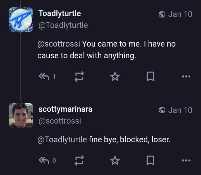Star scottymarinara's post as favorite
This screenshot has height=175, width=201.
(x=115, y=160)
